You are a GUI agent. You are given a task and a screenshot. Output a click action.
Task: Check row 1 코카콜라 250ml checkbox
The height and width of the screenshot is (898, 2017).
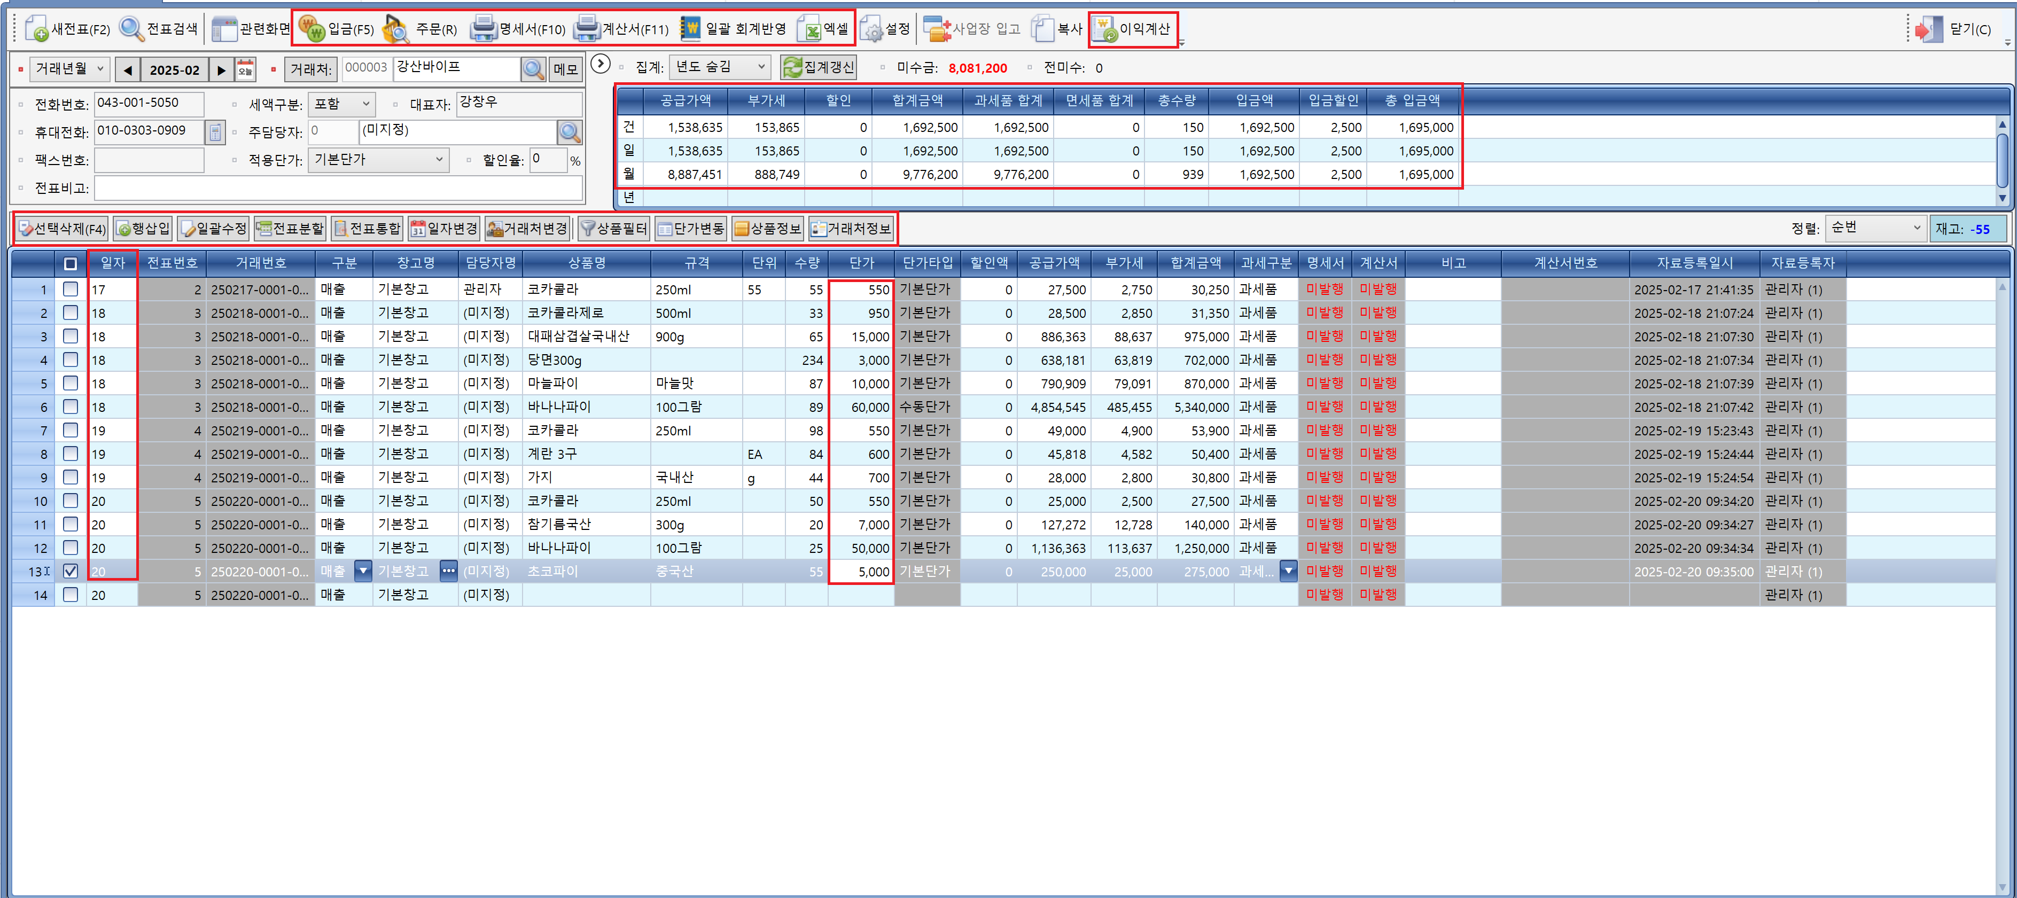(x=71, y=289)
